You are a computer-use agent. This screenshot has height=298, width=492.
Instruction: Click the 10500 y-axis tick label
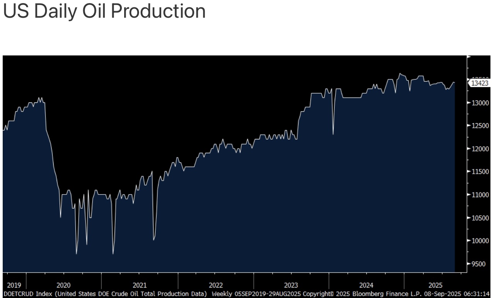click(x=480, y=218)
